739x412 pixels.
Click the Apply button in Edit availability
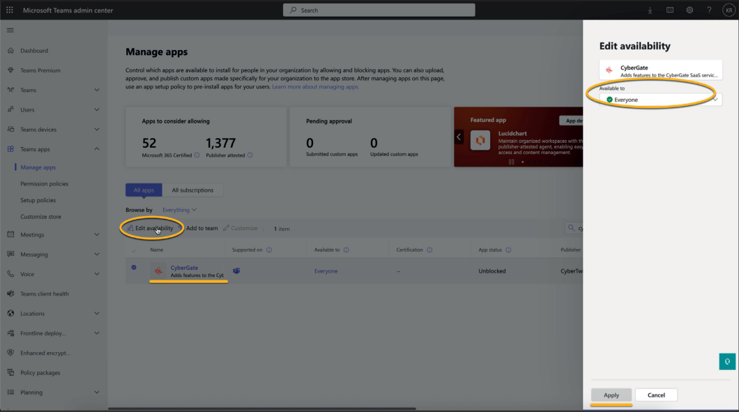click(611, 395)
